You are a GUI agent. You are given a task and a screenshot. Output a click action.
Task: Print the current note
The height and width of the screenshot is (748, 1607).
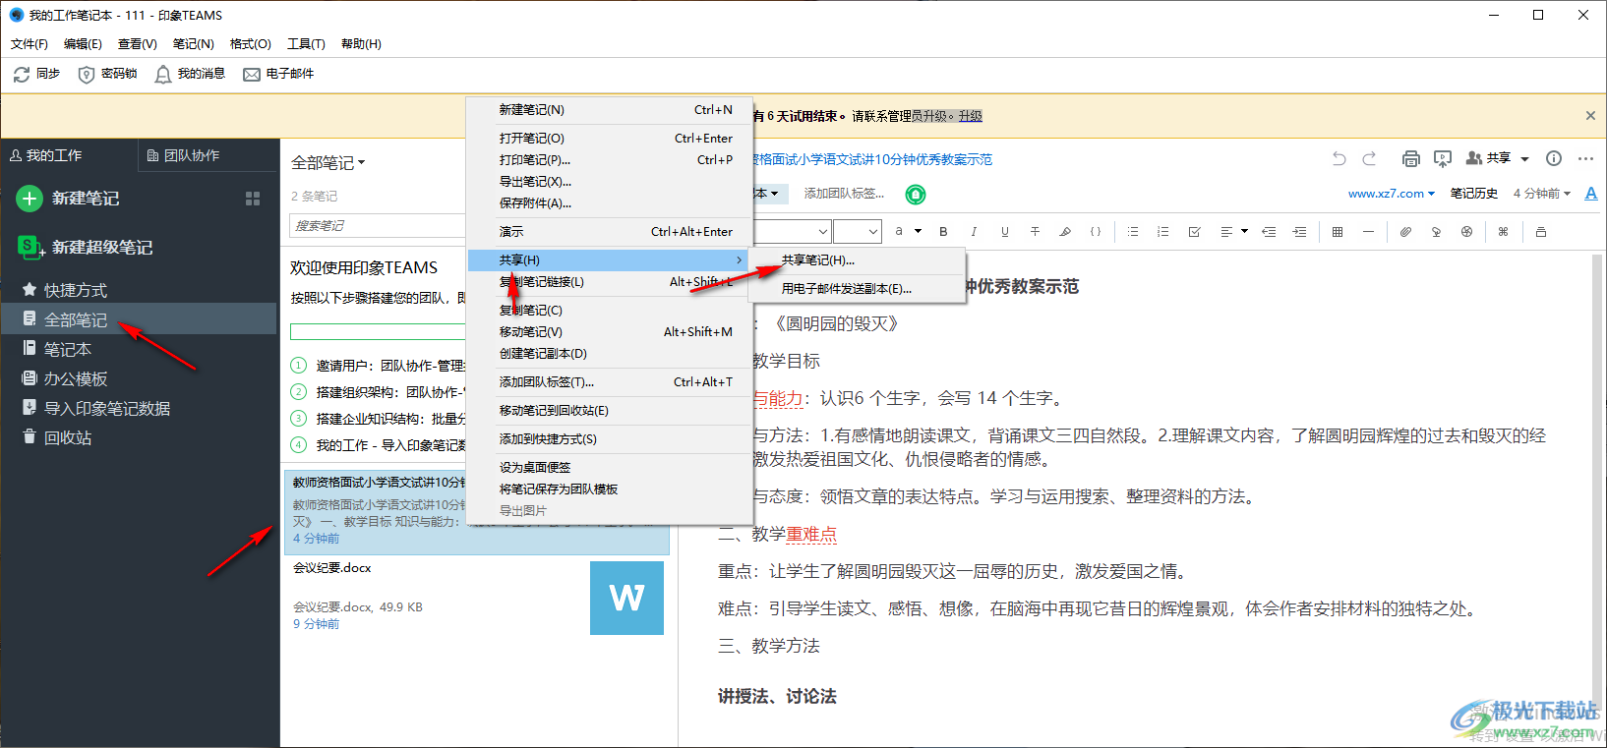(x=1411, y=158)
